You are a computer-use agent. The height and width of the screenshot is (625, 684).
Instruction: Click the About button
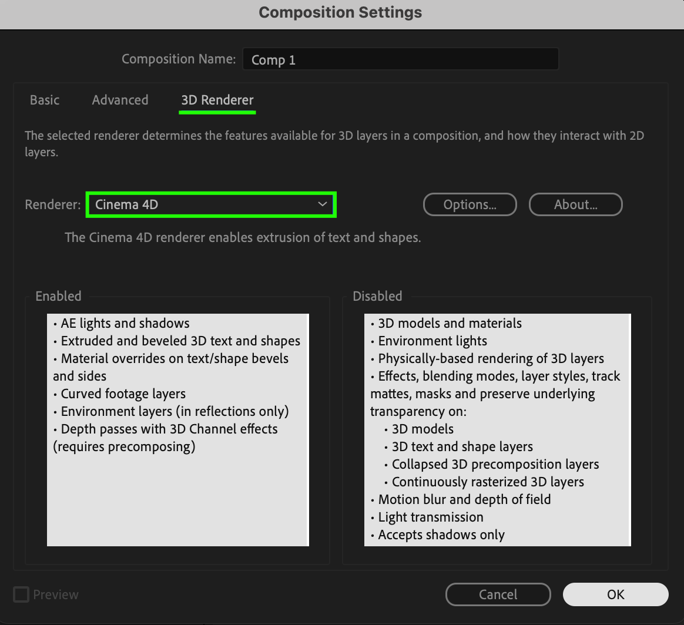(x=575, y=204)
